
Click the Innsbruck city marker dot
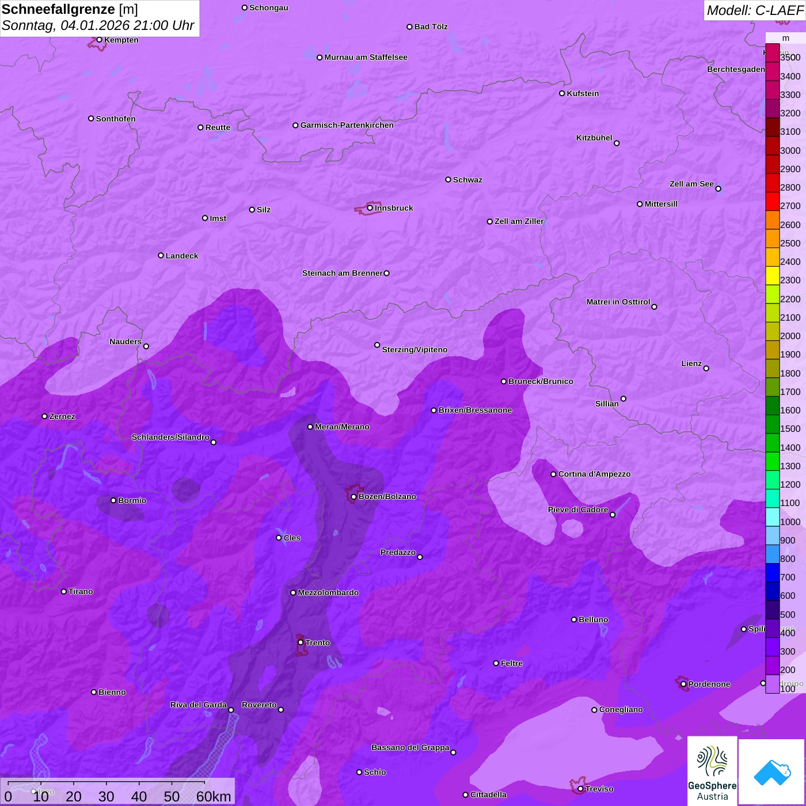[370, 208]
